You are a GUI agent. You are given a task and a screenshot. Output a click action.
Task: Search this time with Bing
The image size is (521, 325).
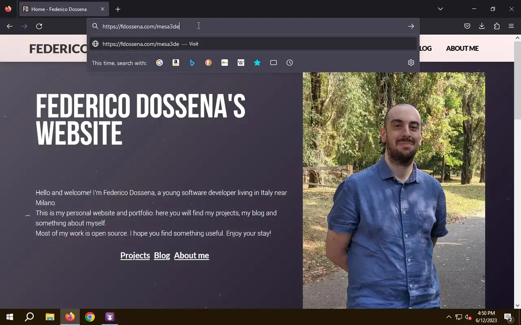point(192,63)
